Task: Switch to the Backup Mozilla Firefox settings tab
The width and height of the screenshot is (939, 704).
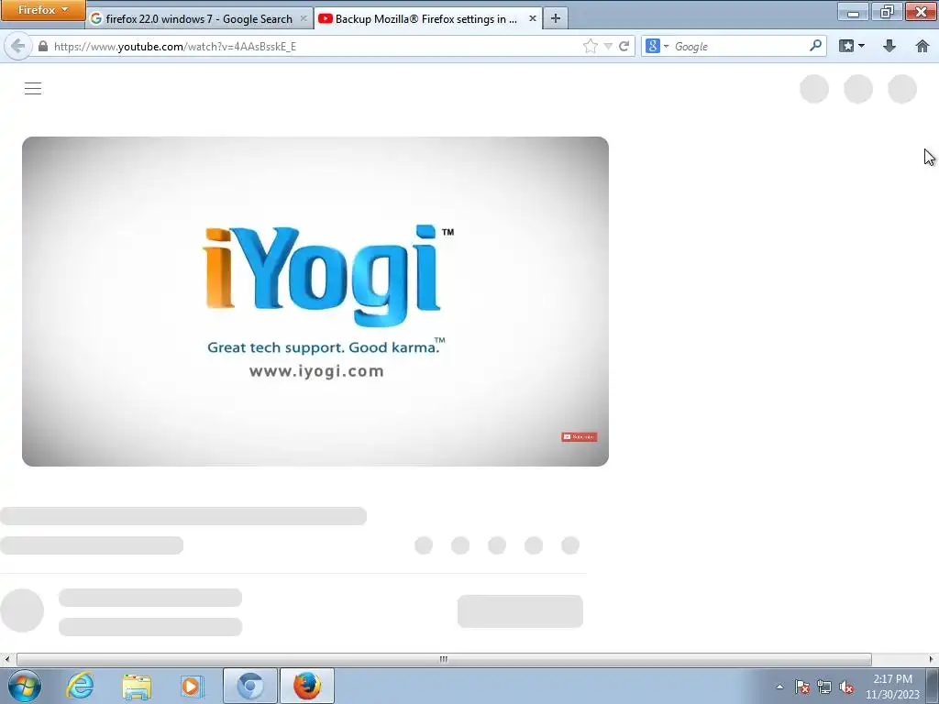Action: pyautogui.click(x=425, y=18)
